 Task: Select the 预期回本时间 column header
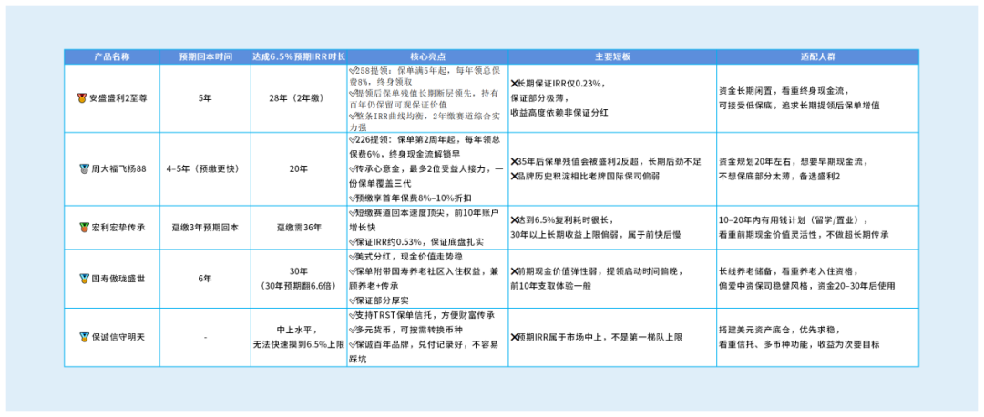(x=205, y=56)
